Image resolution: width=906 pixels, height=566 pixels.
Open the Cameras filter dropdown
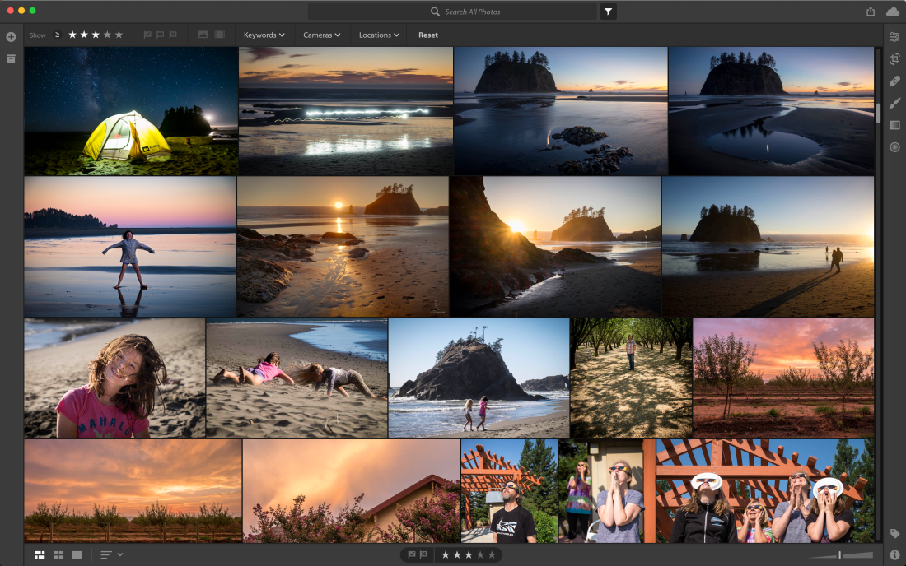pyautogui.click(x=321, y=35)
